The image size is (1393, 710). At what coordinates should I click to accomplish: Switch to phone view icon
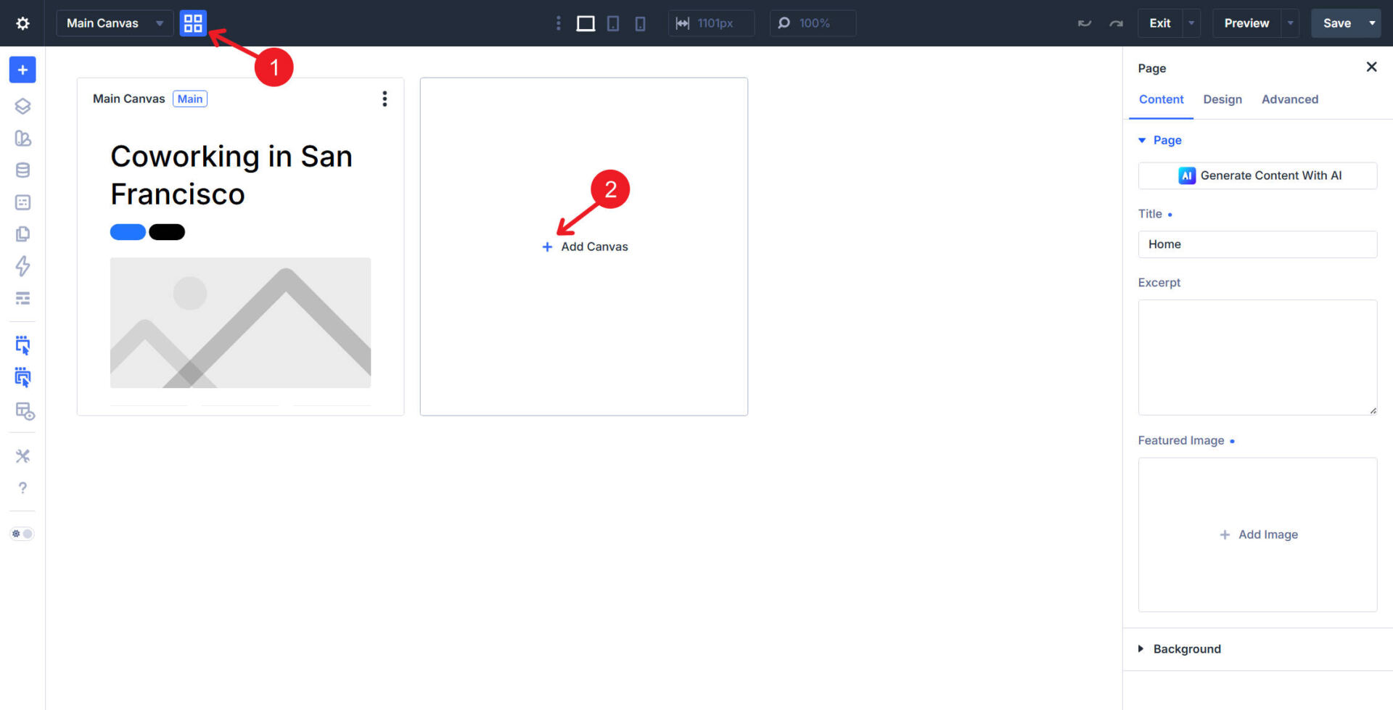(x=640, y=23)
